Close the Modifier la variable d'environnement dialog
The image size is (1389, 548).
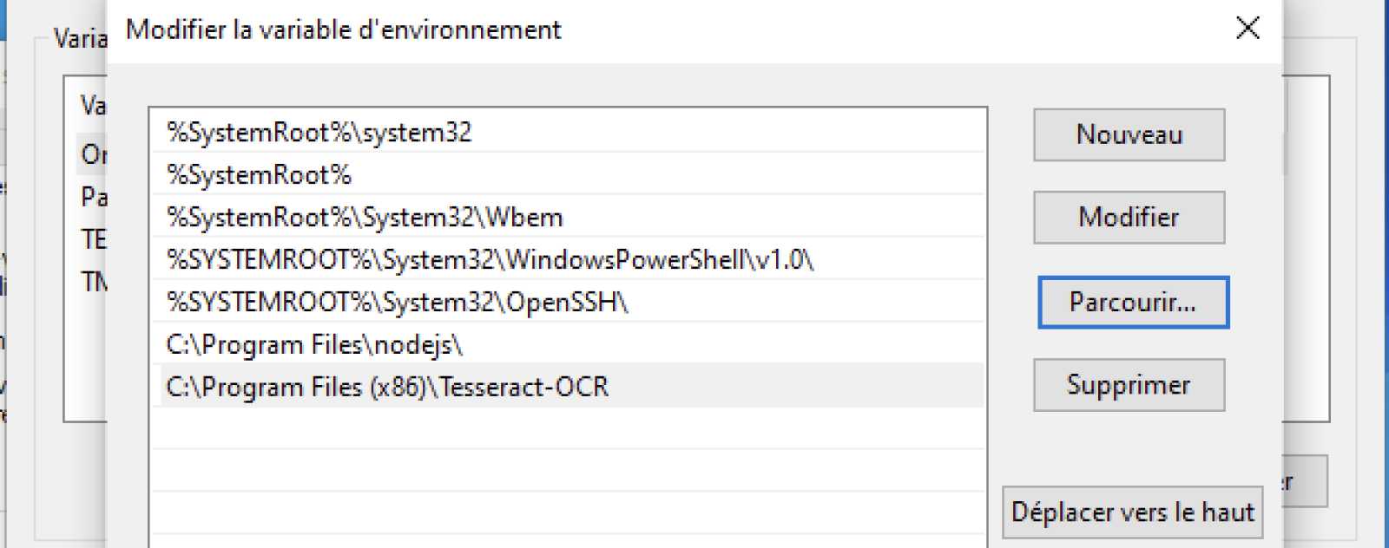pos(1247,28)
